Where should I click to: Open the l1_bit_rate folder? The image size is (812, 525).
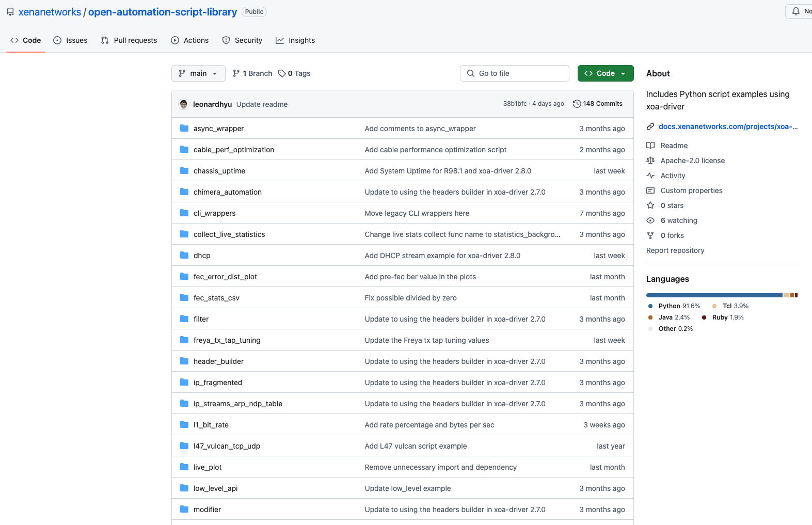point(211,425)
